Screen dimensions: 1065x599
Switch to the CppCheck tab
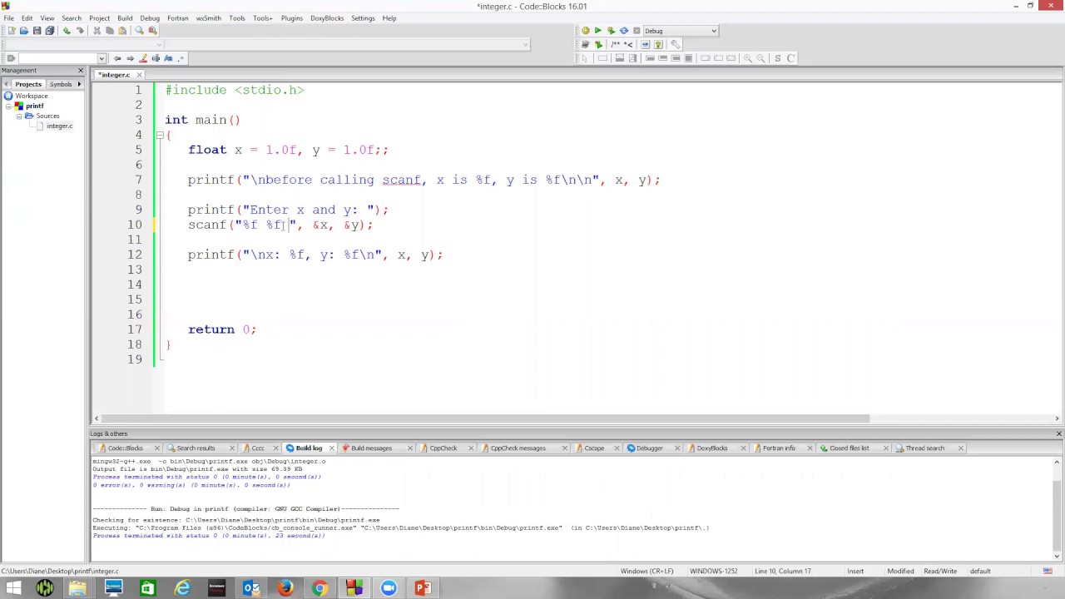coord(443,448)
